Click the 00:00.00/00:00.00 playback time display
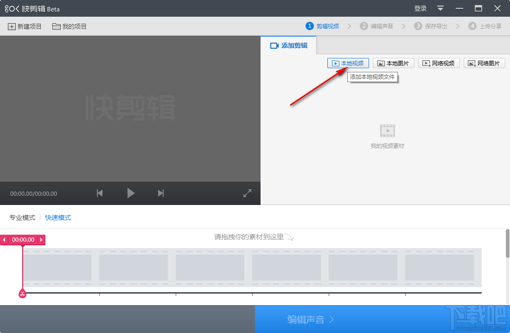 coord(33,194)
